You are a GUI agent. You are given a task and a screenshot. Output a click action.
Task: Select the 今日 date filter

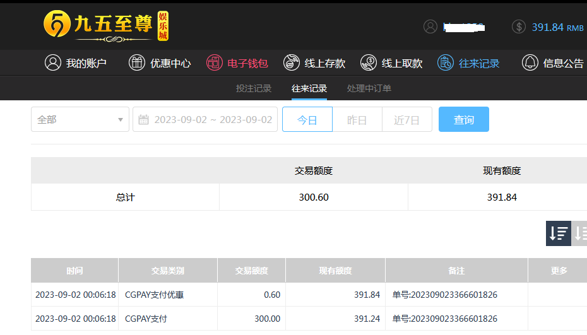tap(307, 119)
